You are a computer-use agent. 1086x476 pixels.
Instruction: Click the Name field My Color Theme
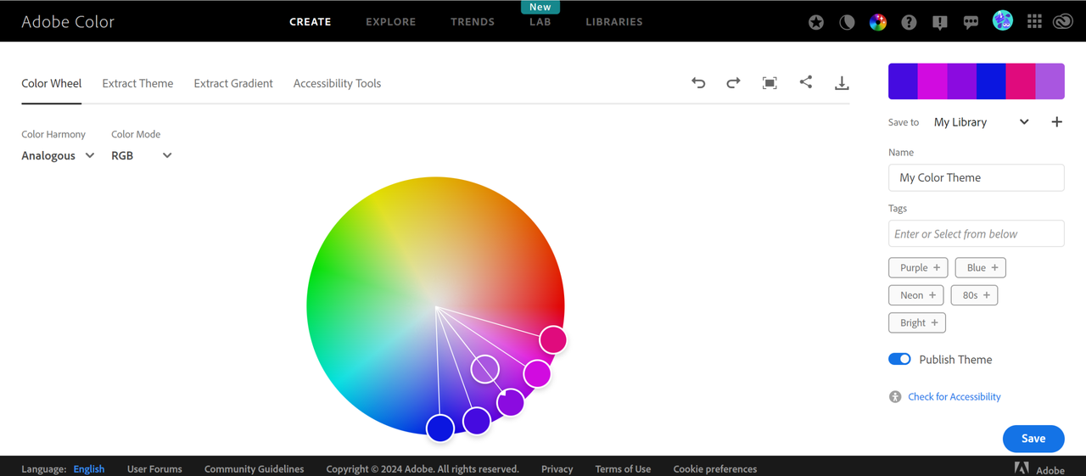(x=977, y=177)
